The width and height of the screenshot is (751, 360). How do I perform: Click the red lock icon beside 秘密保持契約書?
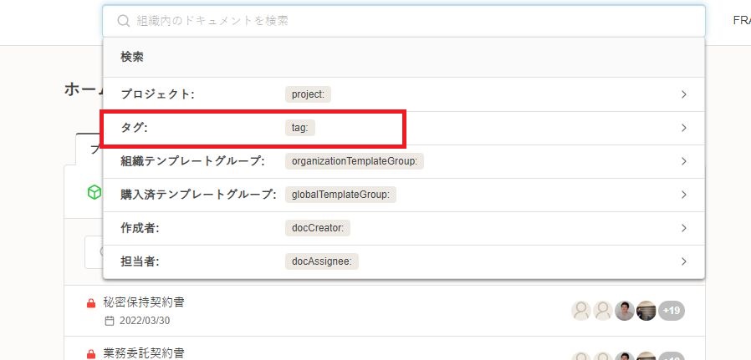[x=91, y=303]
